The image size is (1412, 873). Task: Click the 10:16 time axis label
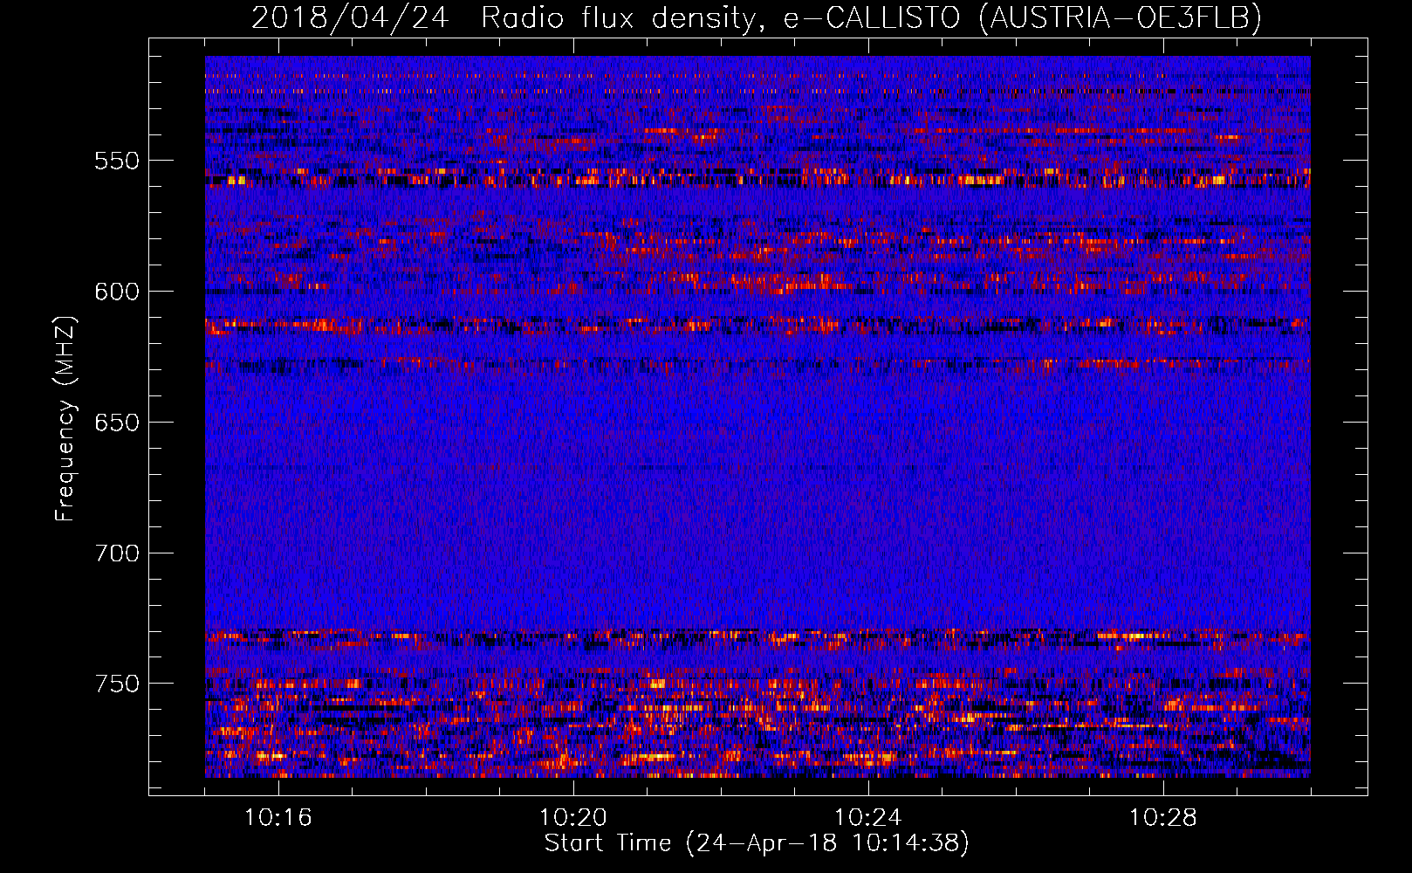[x=278, y=818]
